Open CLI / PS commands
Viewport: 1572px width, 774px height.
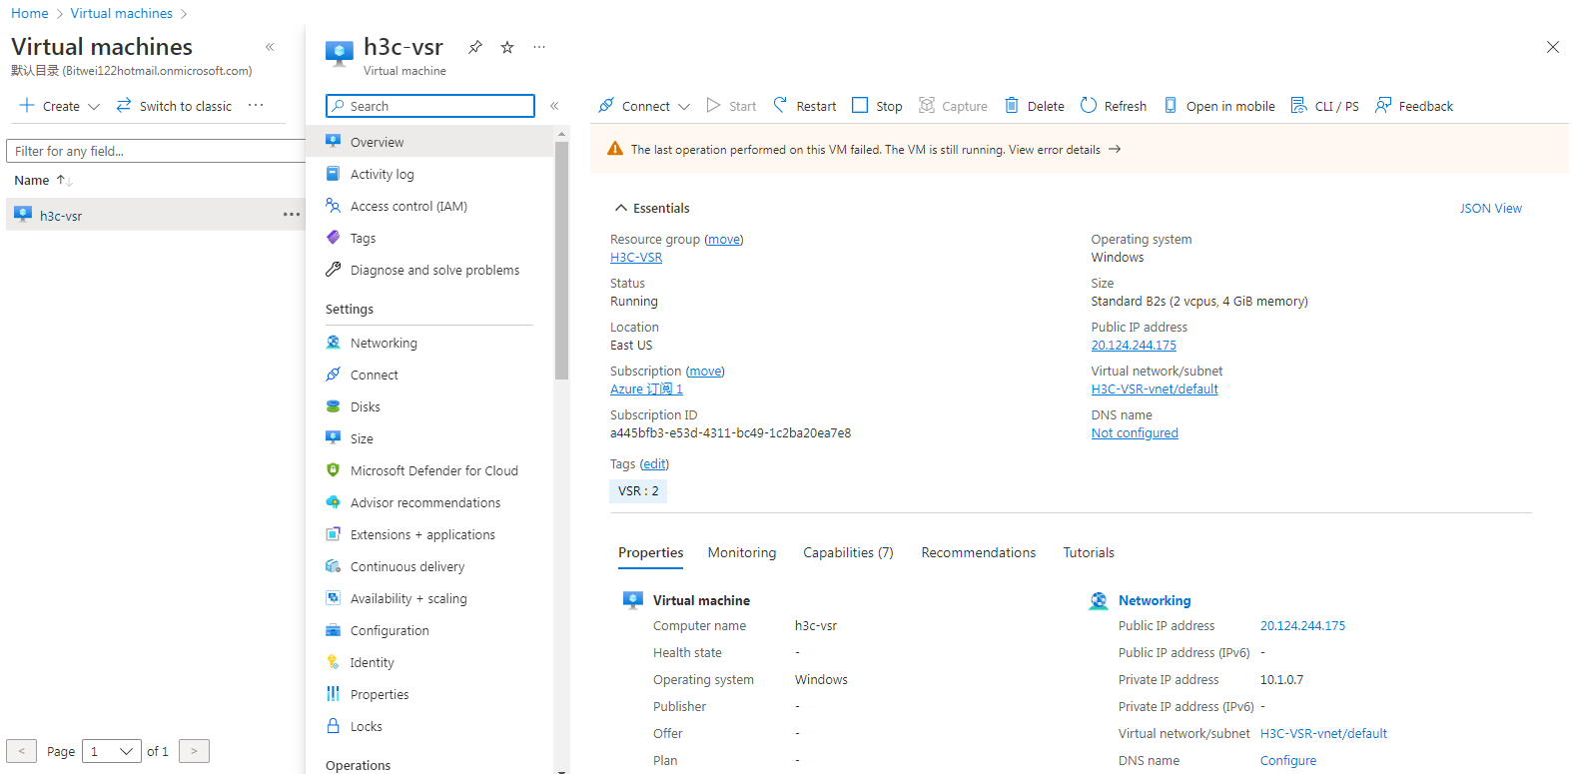[1325, 106]
